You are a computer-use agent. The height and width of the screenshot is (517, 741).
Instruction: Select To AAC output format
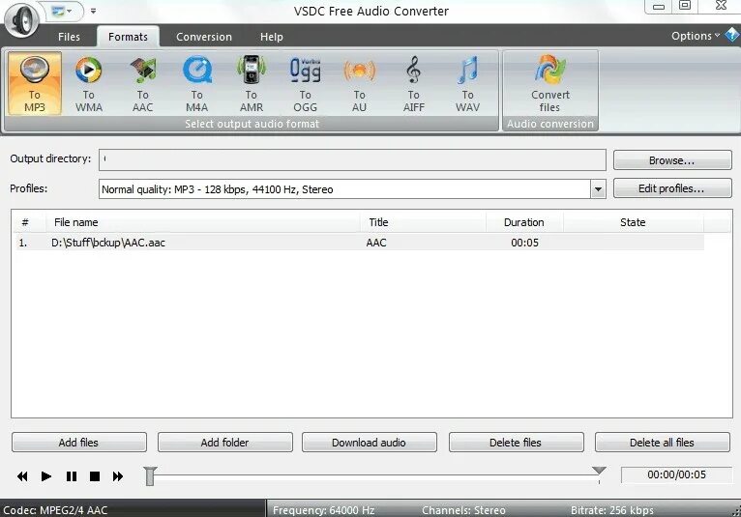pyautogui.click(x=143, y=83)
